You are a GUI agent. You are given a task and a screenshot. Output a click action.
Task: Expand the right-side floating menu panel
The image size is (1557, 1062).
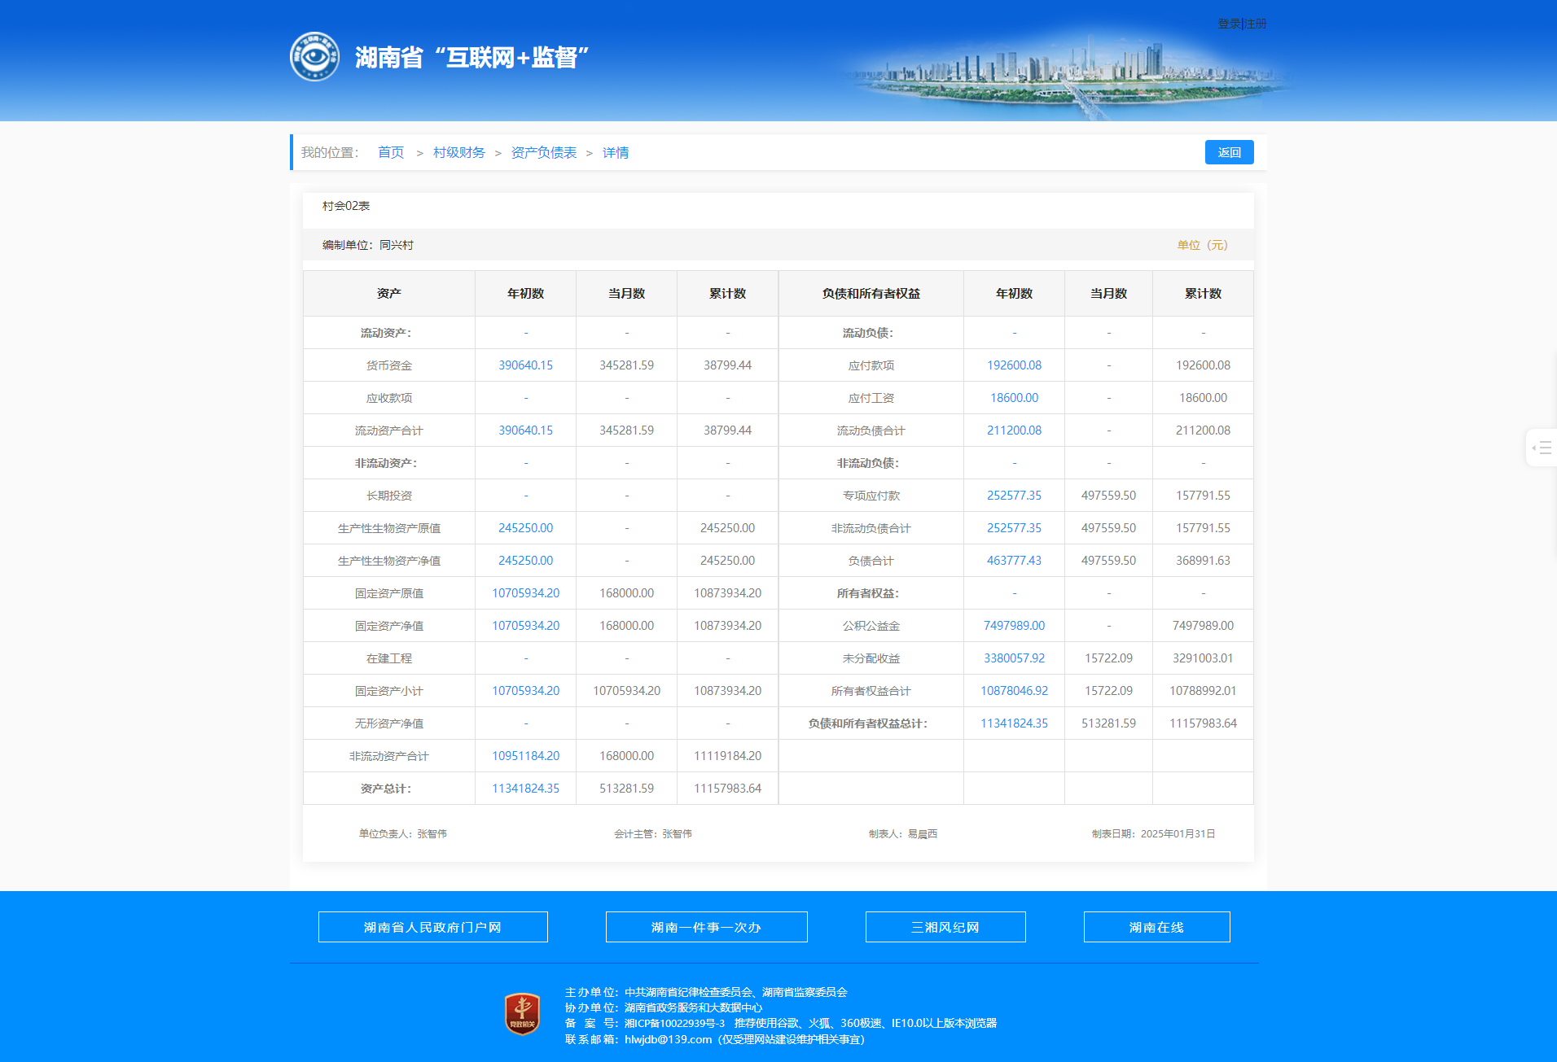[1541, 448]
